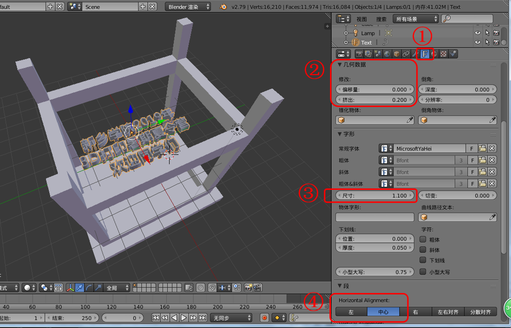Select 中心 (center) horizontal alignment

coord(383,312)
